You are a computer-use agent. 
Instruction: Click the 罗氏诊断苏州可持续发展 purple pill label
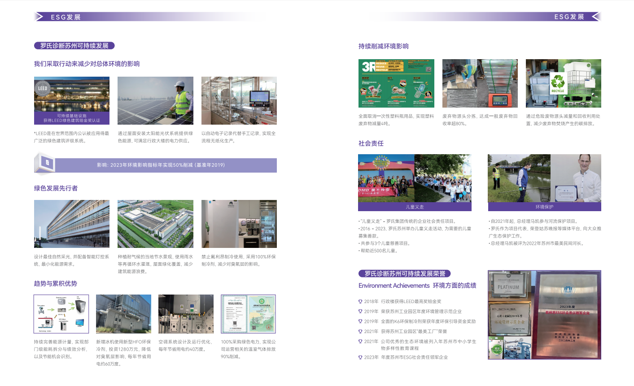[74, 46]
